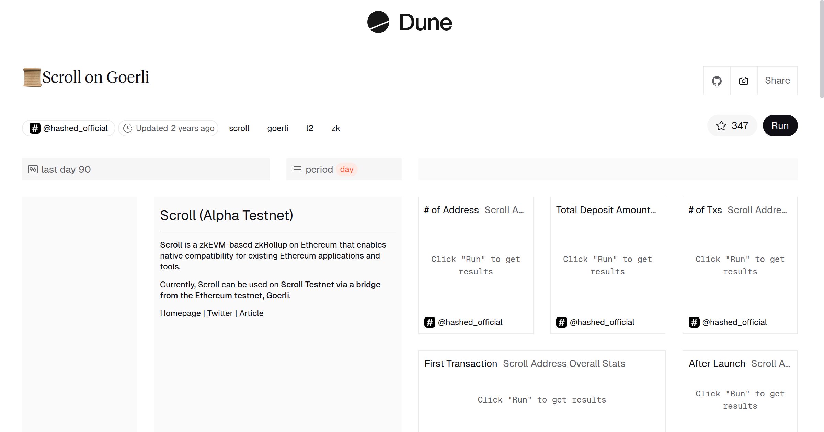Screen dimensions: 824x432
Task: Select the scroll tag
Action: click(x=239, y=128)
